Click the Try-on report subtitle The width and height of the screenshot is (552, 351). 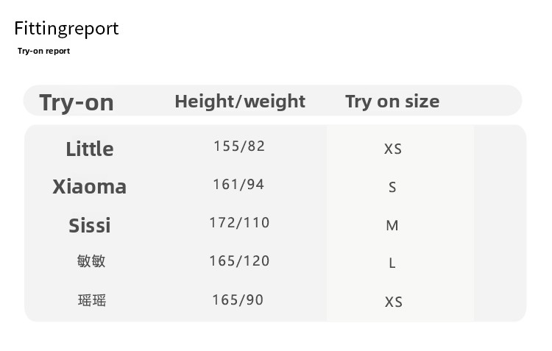pyautogui.click(x=43, y=51)
